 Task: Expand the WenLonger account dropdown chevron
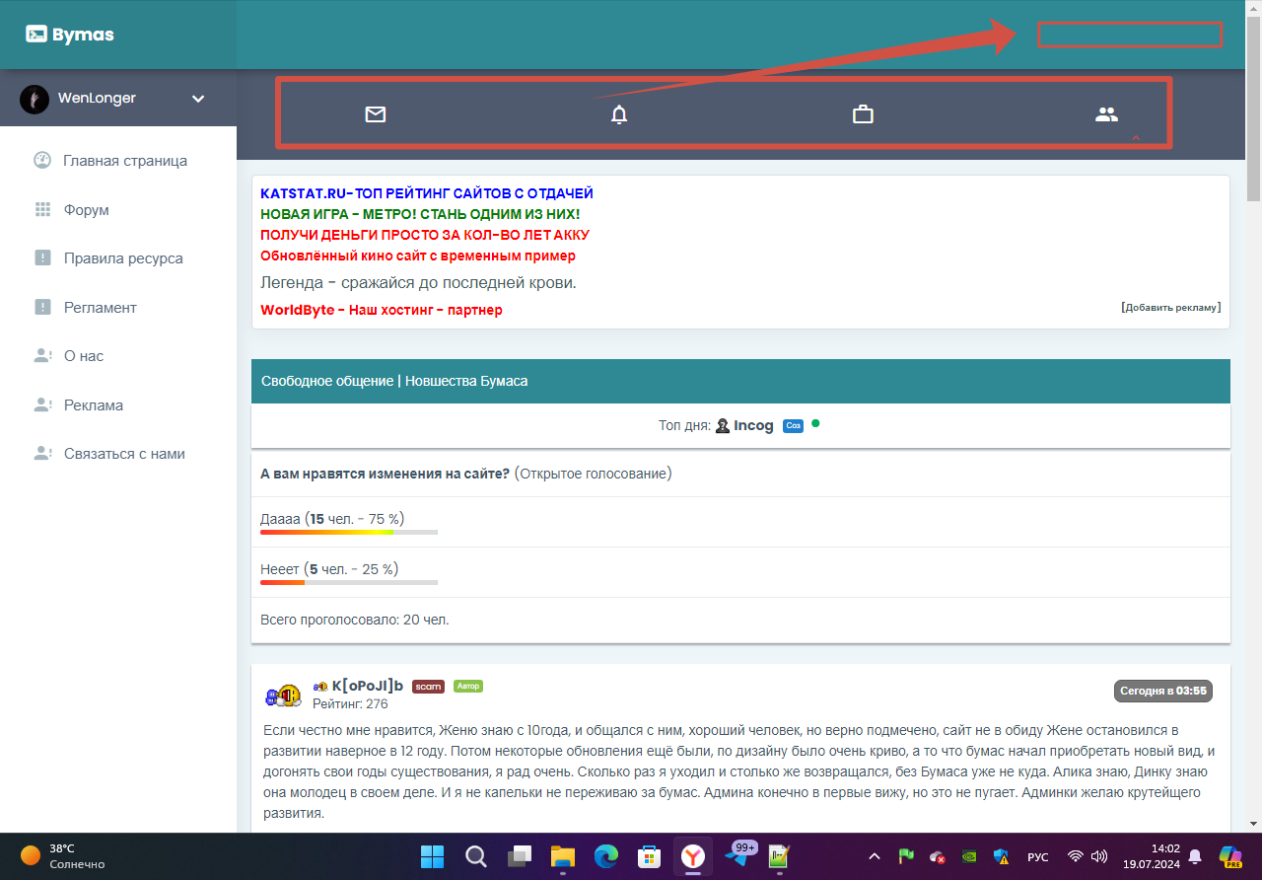pos(198,99)
